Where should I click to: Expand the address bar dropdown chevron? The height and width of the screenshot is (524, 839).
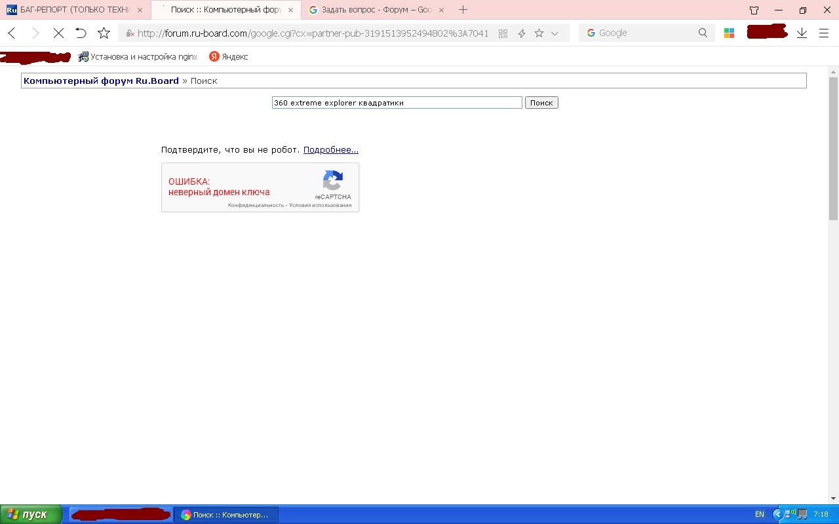pos(555,33)
